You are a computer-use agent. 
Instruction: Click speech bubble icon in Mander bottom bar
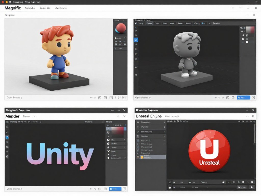(x=95, y=189)
